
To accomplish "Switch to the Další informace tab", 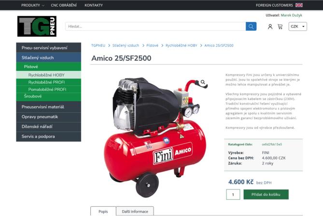I will (x=135, y=211).
